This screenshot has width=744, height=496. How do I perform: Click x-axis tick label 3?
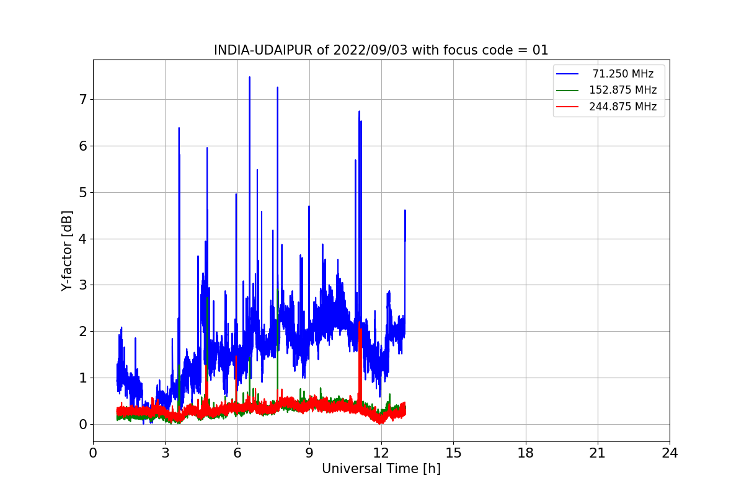click(x=165, y=453)
